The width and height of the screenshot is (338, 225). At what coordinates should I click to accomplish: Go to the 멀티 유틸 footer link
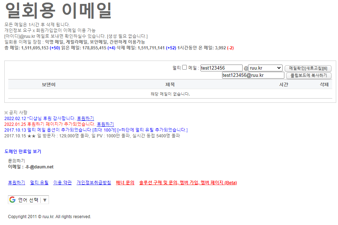pyautogui.click(x=39, y=183)
